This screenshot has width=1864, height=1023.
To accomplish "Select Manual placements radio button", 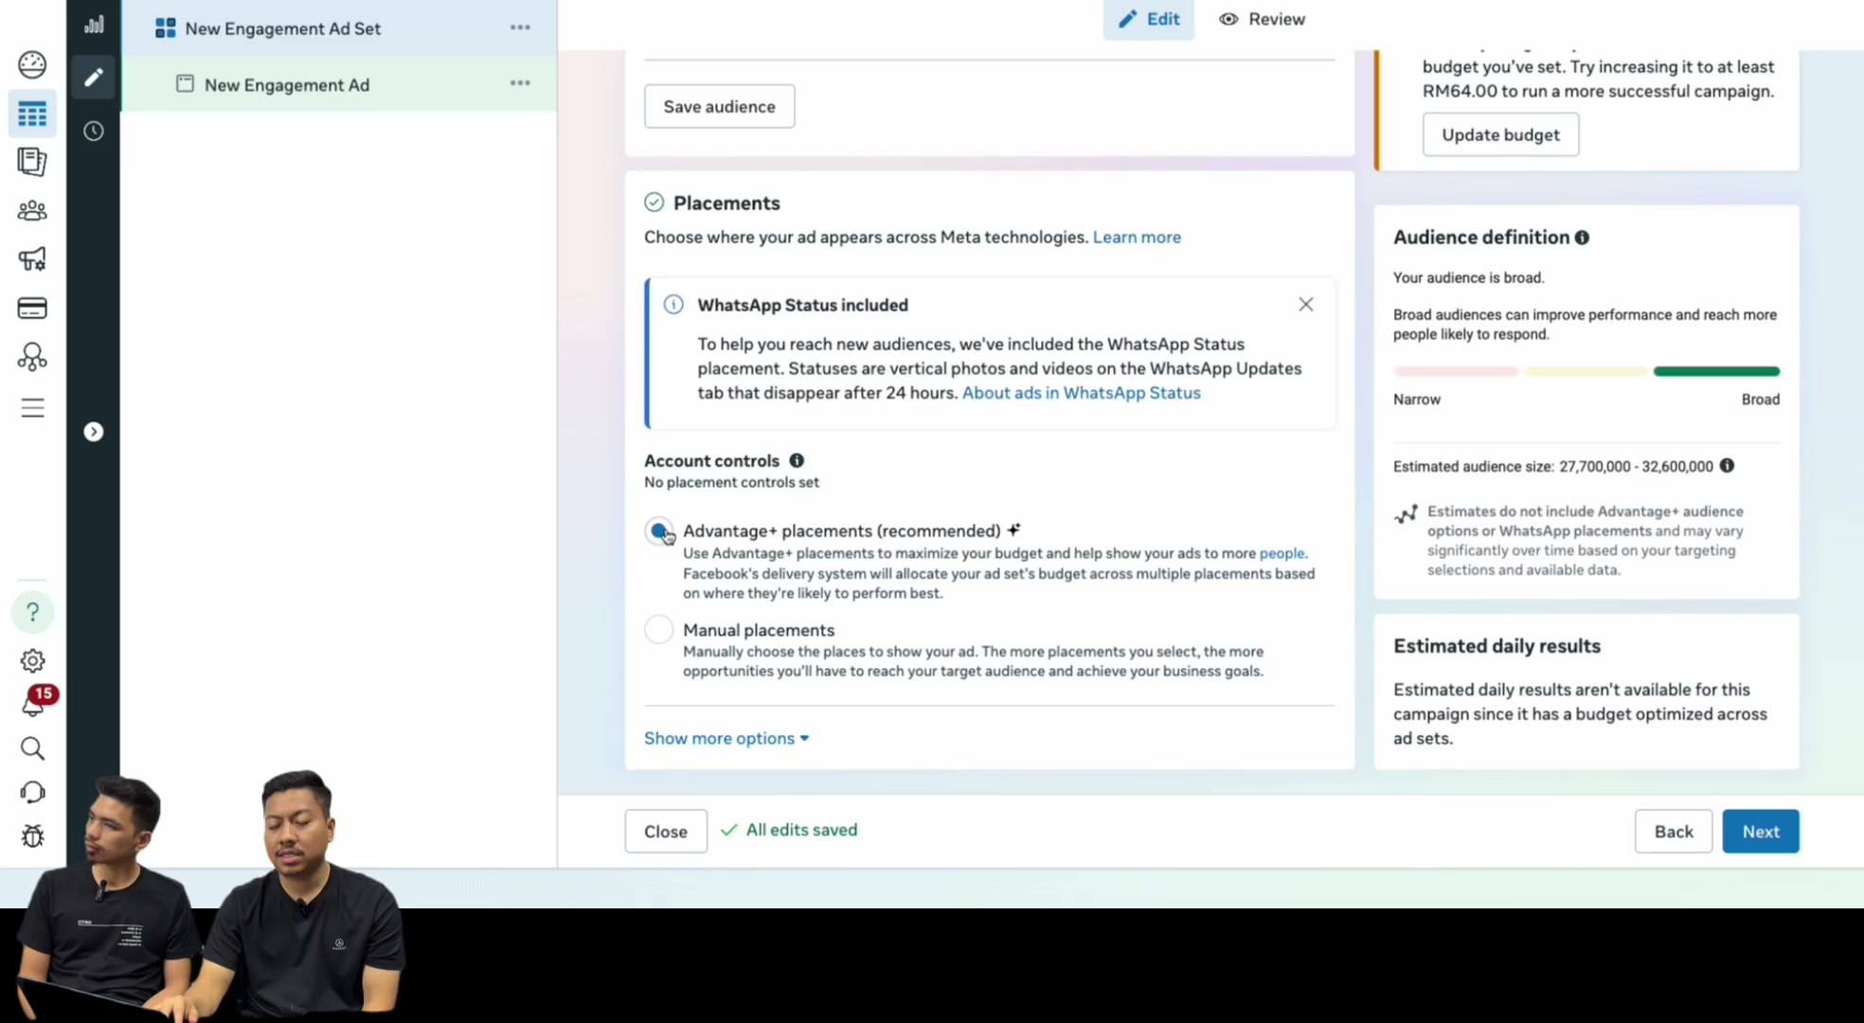I will pos(659,630).
